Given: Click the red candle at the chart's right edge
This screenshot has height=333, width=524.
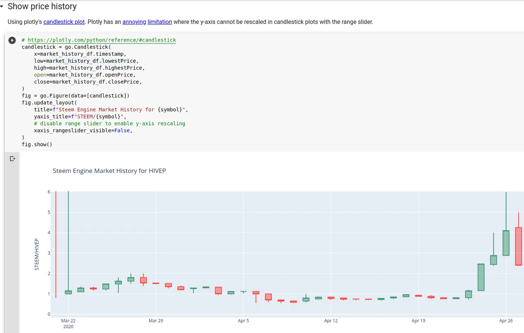Looking at the screenshot, I should point(519,246).
